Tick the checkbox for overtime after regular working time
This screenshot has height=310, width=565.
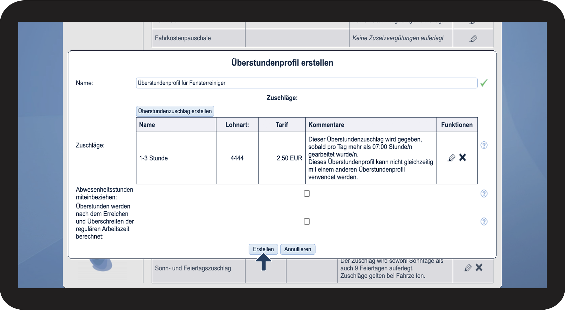click(307, 222)
